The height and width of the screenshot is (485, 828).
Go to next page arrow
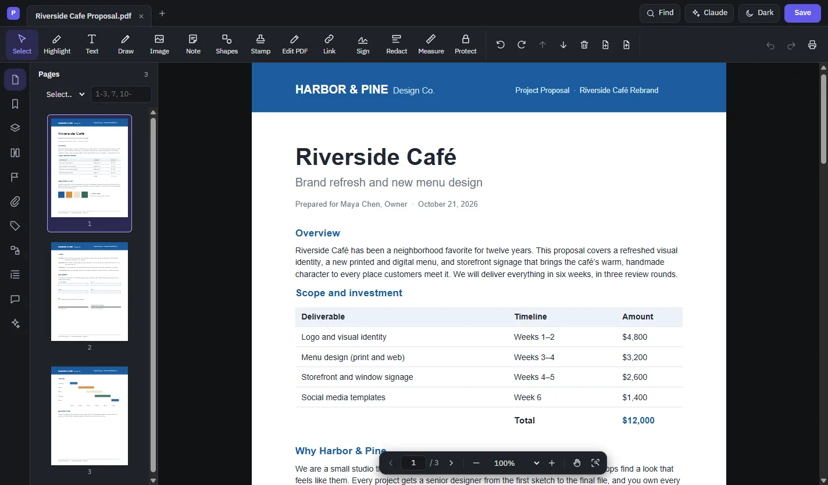(x=451, y=463)
